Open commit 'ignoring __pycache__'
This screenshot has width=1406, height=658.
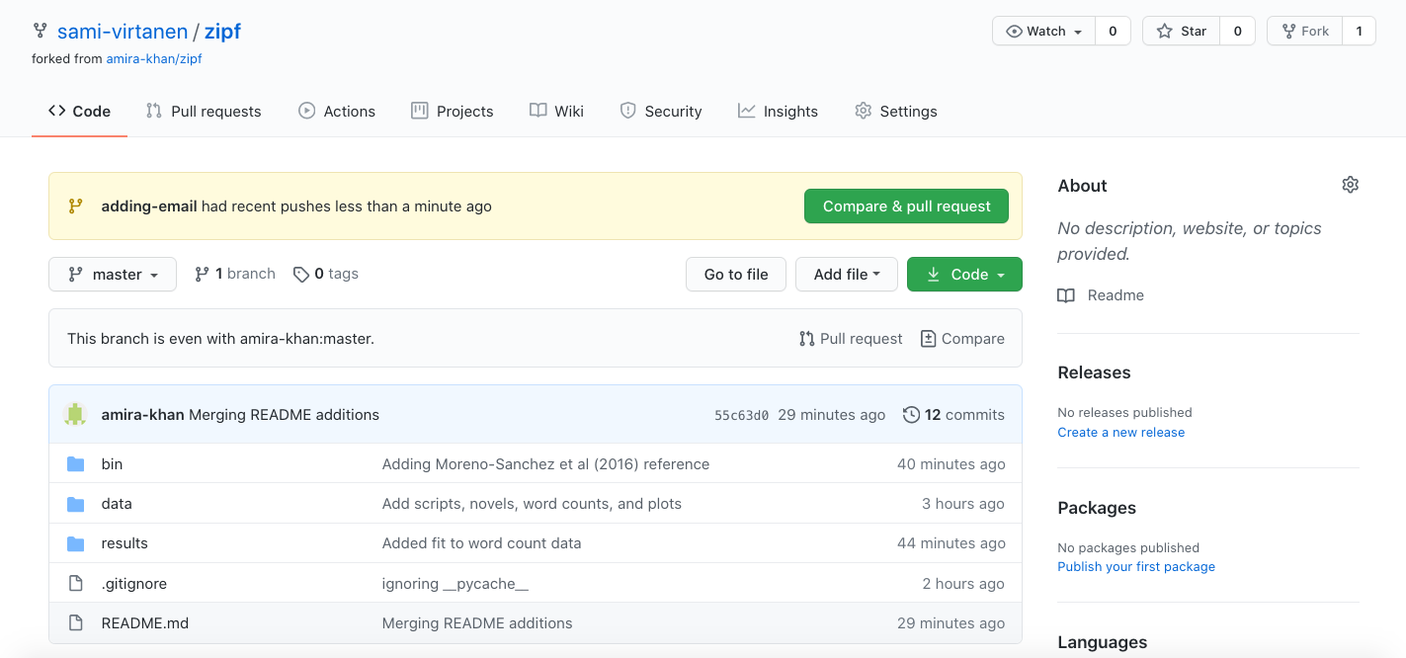click(455, 584)
